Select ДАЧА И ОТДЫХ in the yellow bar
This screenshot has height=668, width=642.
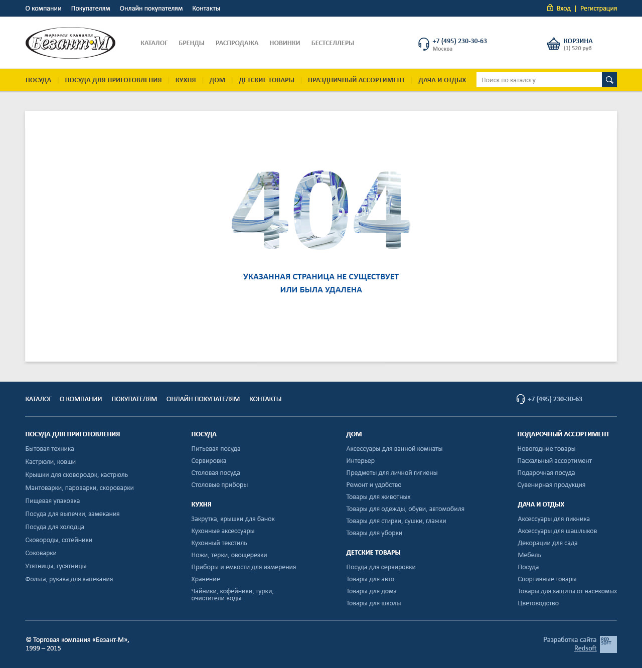(x=442, y=80)
